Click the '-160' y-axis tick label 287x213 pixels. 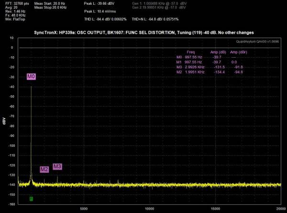pyautogui.click(x=11, y=204)
